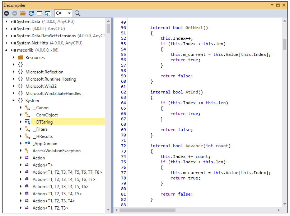Image resolution: width=290 pixels, height=216 pixels.
Task: Open the window options chevron in the titlebar
Action: coord(272,5)
